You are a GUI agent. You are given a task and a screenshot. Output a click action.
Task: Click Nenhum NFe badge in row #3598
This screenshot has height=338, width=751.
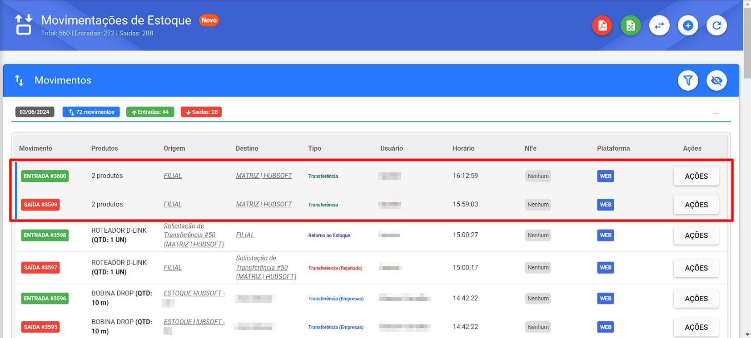(538, 235)
